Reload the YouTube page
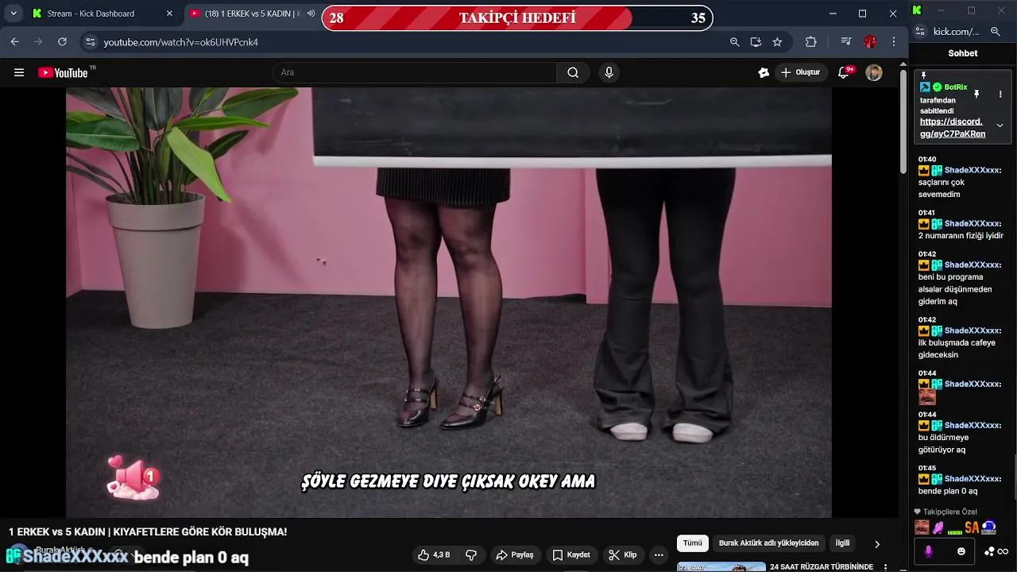This screenshot has width=1017, height=572. click(62, 42)
